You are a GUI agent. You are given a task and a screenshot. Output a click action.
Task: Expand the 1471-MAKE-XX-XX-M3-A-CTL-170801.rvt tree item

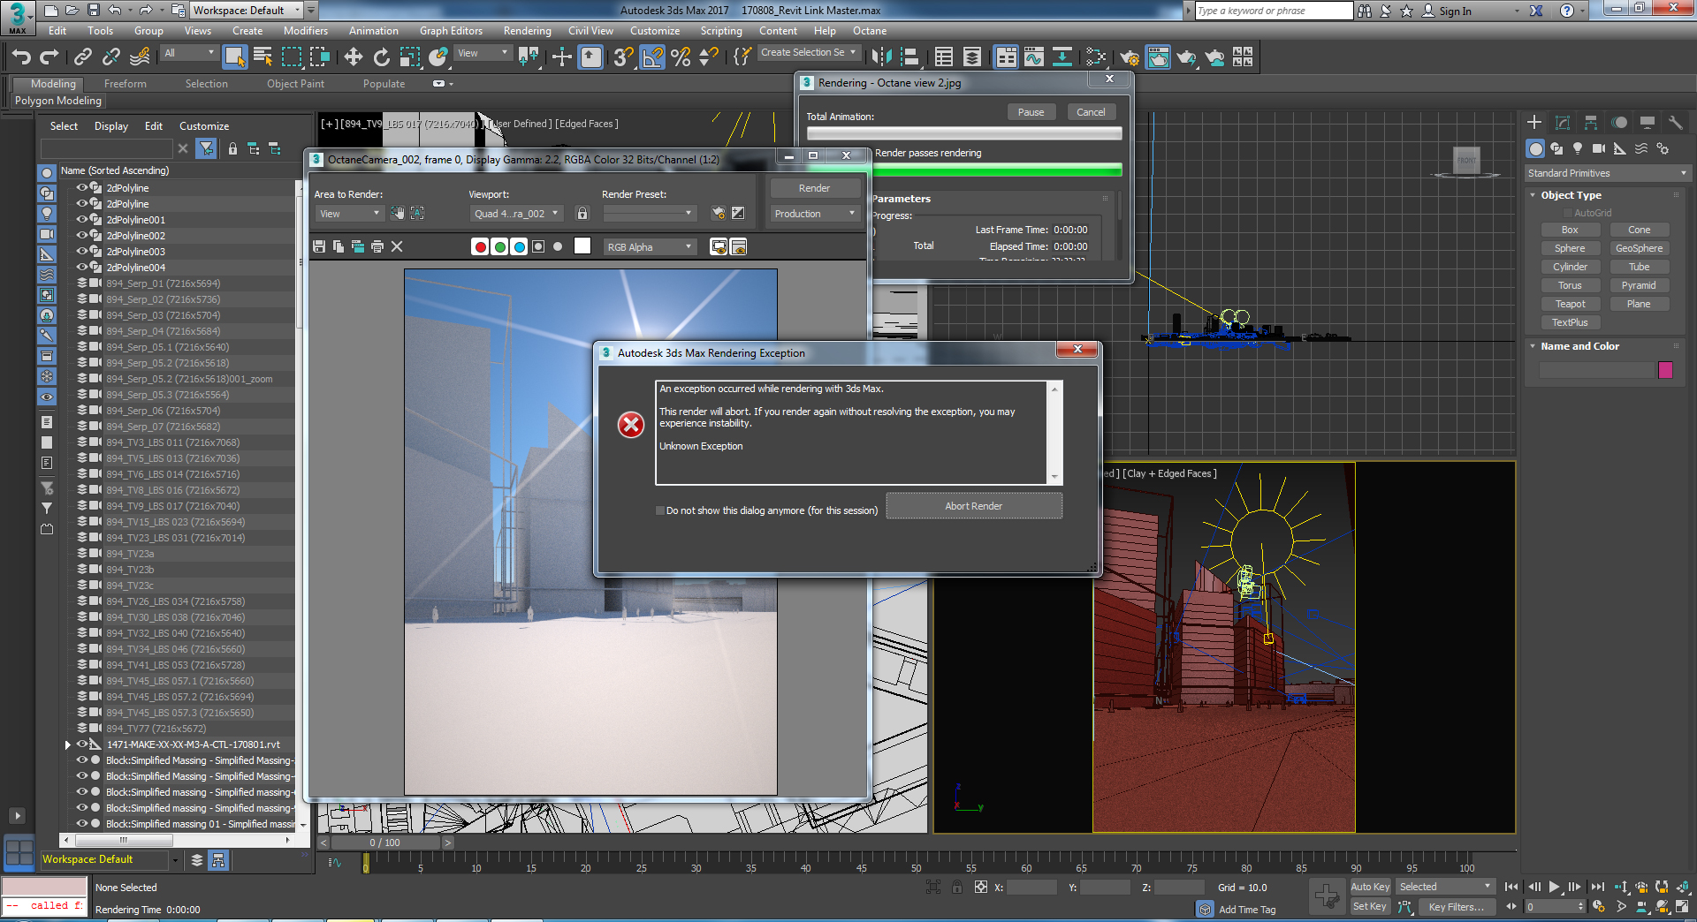tap(68, 744)
